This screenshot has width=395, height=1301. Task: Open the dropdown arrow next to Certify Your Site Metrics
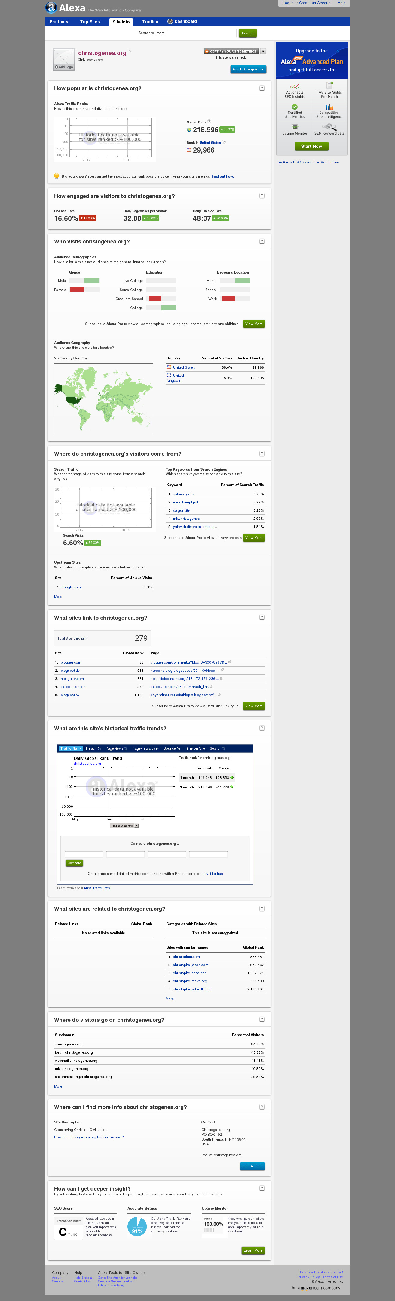pos(263,51)
